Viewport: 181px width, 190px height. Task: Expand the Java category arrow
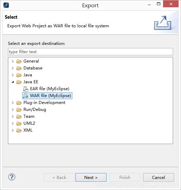click(x=13, y=75)
